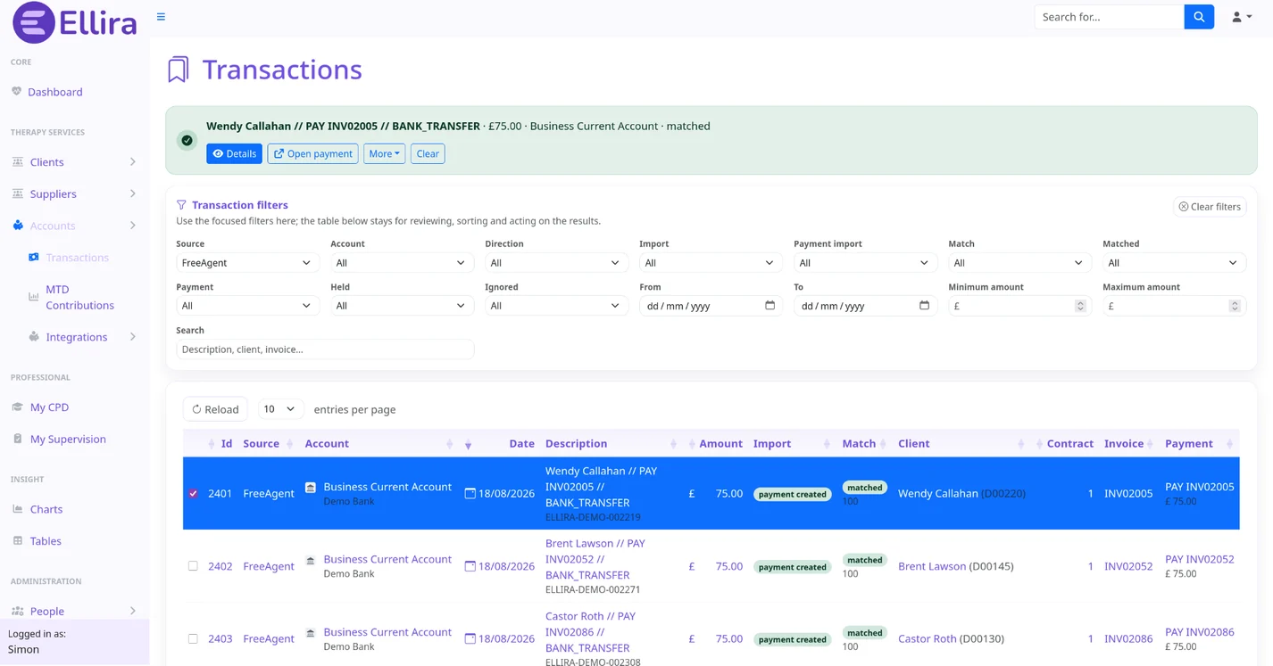Click the Ellira logo

75,22
